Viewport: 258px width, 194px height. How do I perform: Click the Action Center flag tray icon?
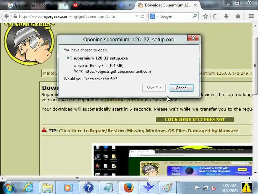click(197, 188)
